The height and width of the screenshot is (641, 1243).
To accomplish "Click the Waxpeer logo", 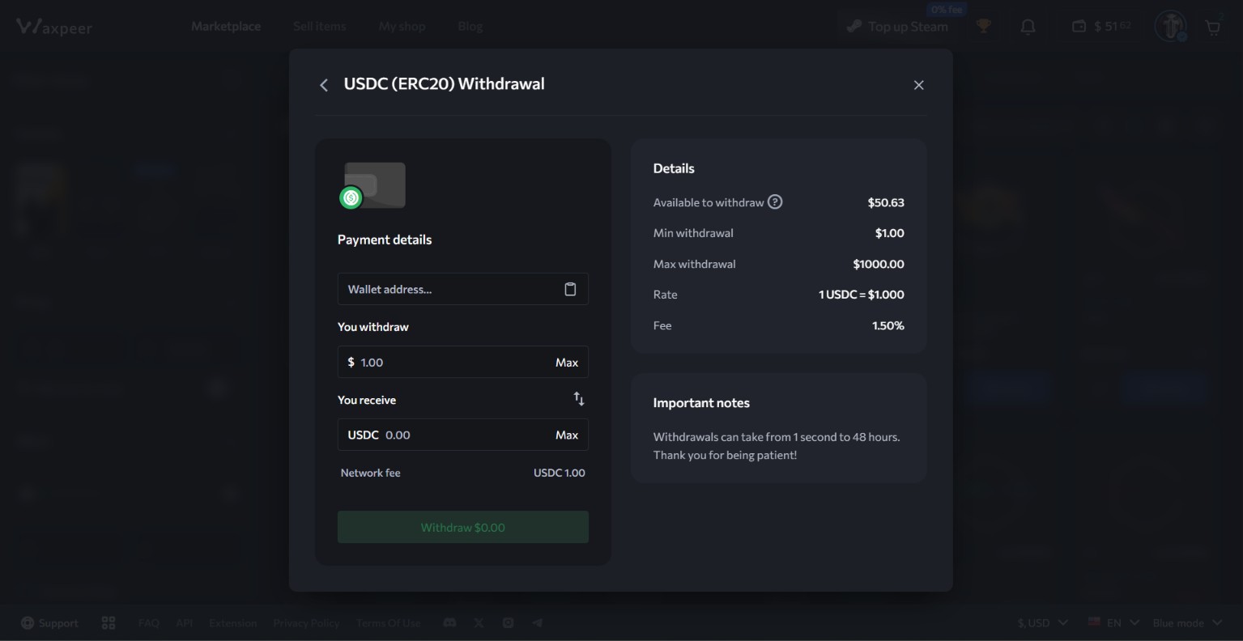I will tap(54, 27).
